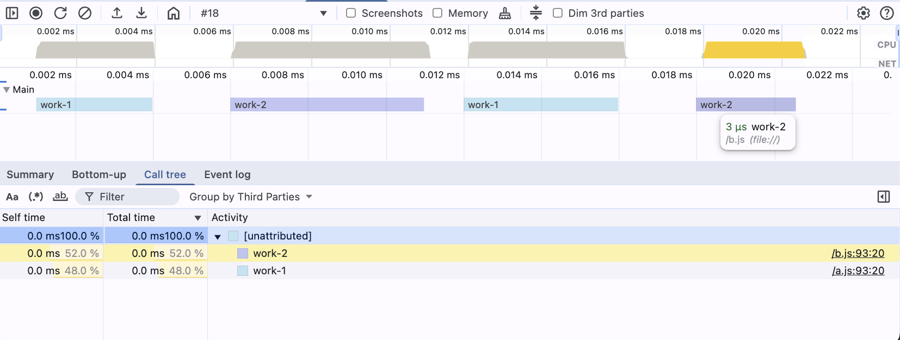Click Total time sort arrow
The image size is (900, 340).
coord(198,218)
